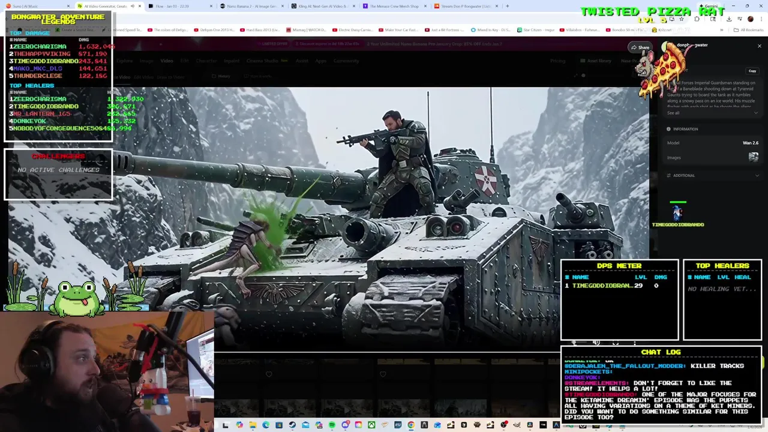Click the ADDITIONAL settings sliders icon
This screenshot has width=768, height=432.
tap(668, 175)
